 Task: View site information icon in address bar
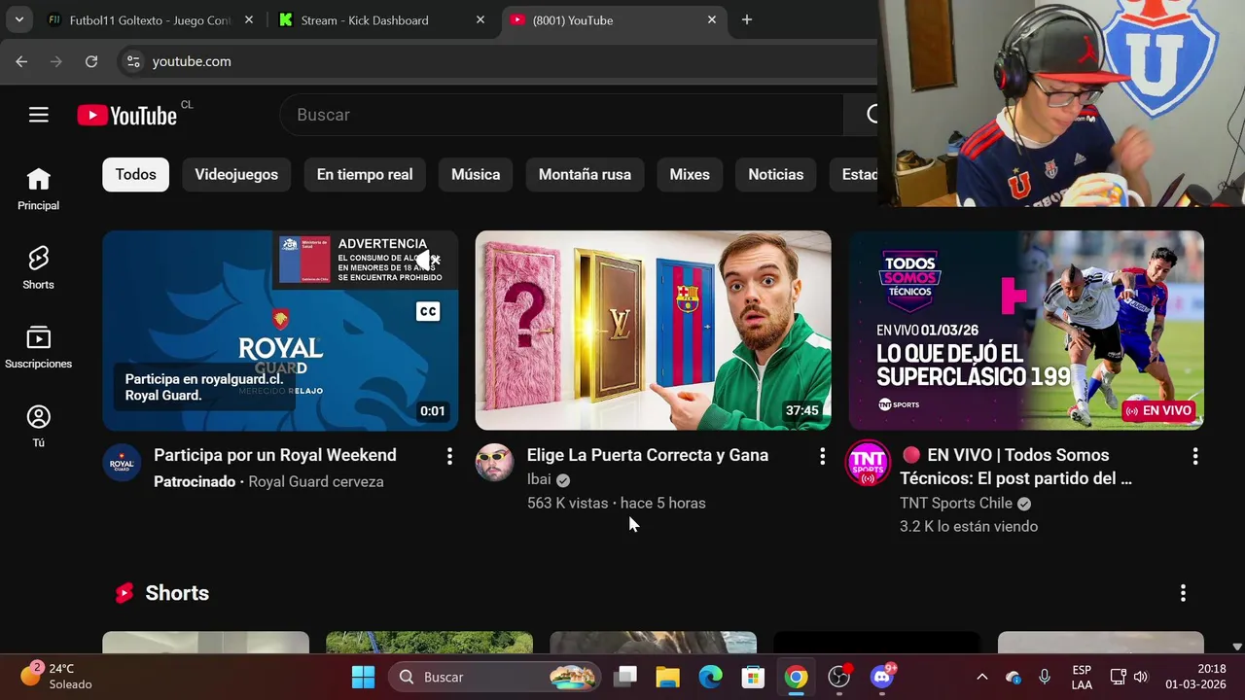[x=134, y=61]
